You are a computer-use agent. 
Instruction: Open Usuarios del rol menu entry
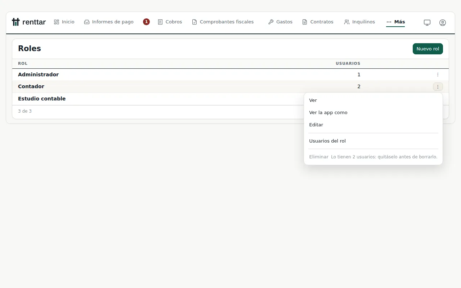coord(373,141)
